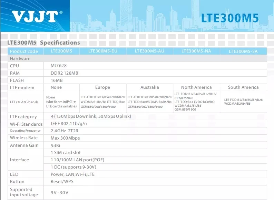274x200 pixels.
Task: Click the 'LTE modem' row label
Action: coord(22,87)
